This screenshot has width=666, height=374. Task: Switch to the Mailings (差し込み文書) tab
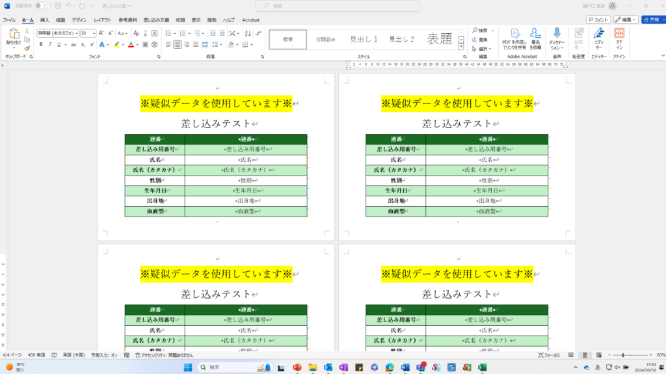(x=156, y=20)
